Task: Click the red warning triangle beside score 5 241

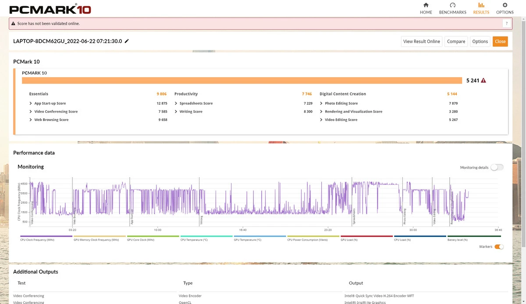Action: [483, 81]
